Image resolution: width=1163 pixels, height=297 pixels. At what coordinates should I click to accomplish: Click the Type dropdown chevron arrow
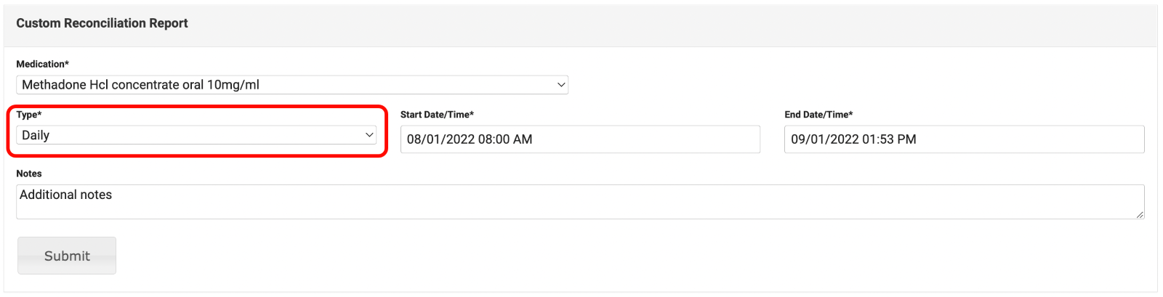[x=369, y=135]
